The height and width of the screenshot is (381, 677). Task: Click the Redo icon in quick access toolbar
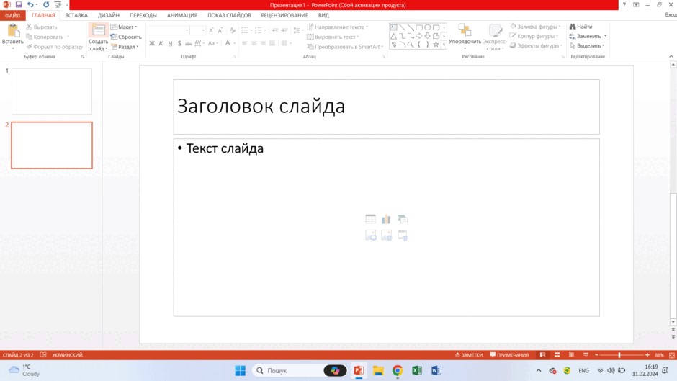[46, 5]
